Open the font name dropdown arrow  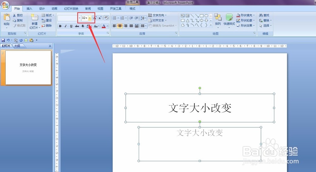[79, 18]
